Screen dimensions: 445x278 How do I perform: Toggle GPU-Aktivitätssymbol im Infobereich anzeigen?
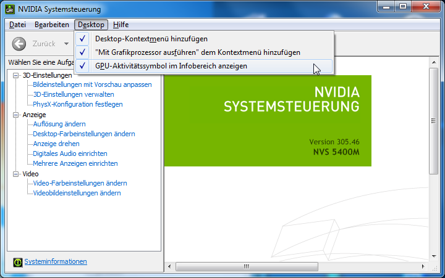pyautogui.click(x=205, y=66)
